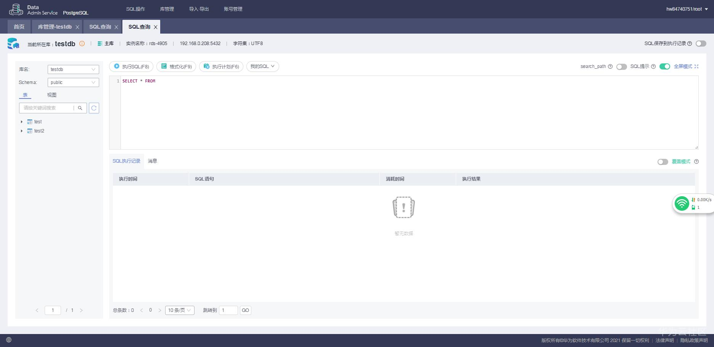This screenshot has width=714, height=347.
Task: Refresh the table list with the reload icon
Action: pos(94,108)
